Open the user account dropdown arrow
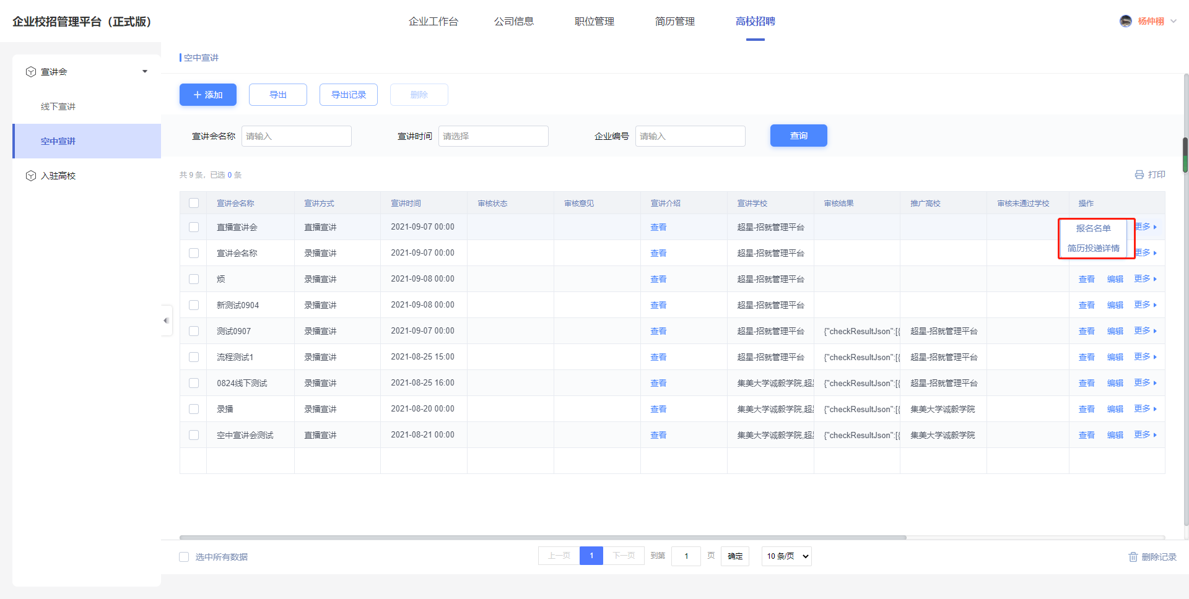This screenshot has height=599, width=1189. 1174,21
